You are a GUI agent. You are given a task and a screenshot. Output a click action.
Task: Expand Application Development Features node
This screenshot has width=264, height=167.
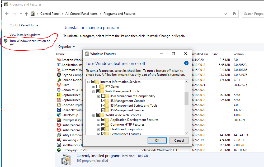99,120
